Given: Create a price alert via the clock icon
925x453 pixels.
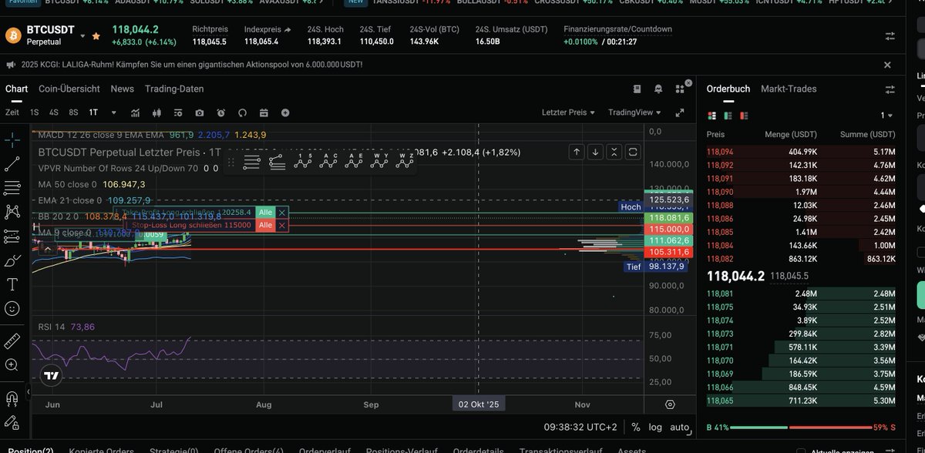Looking at the screenshot, I should coord(221,112).
